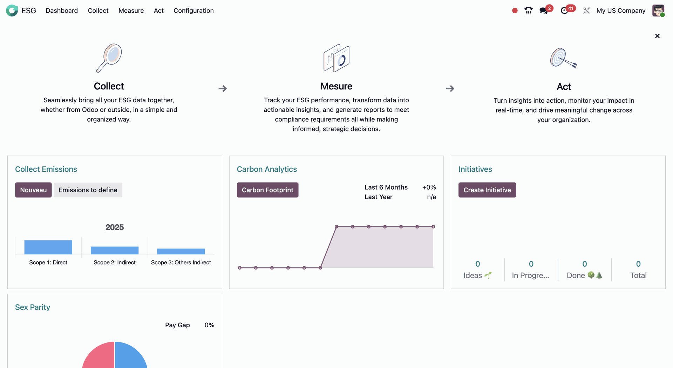The height and width of the screenshot is (368, 673).
Task: Close the onboarding banner
Action: point(657,36)
